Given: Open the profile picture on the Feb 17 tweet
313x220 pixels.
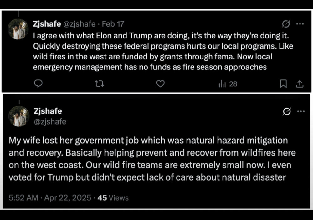Looking at the screenshot, I should point(18,29).
